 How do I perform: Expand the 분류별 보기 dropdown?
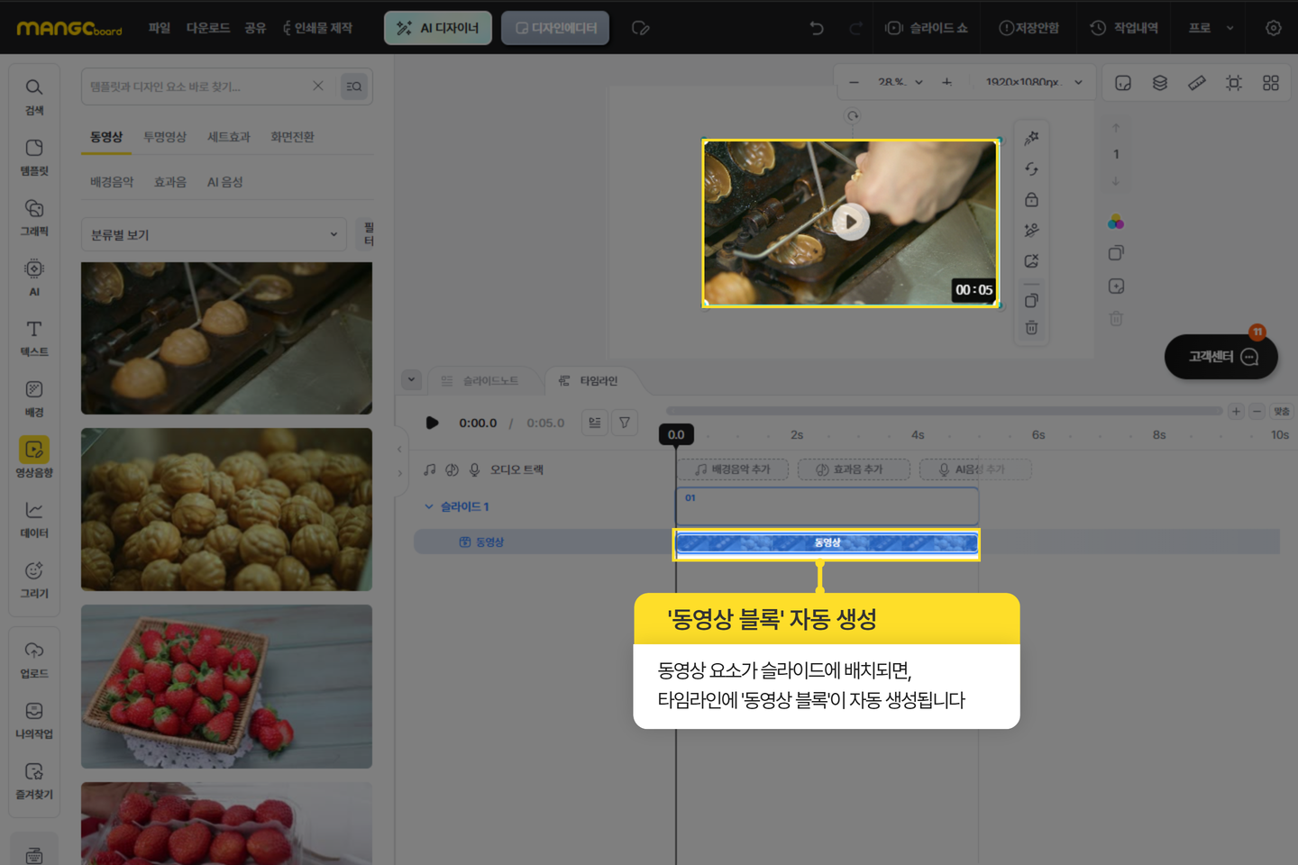click(214, 234)
